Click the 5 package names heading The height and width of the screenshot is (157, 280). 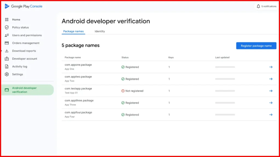81,46
